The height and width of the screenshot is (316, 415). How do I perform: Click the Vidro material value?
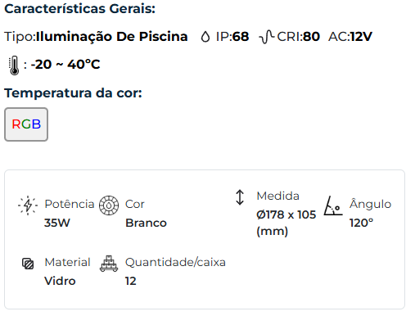tap(60, 281)
